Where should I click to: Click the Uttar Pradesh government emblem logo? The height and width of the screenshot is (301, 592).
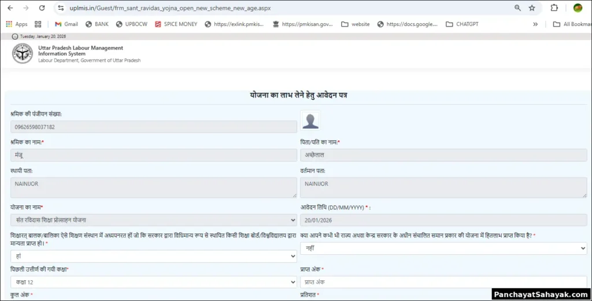tap(23, 54)
